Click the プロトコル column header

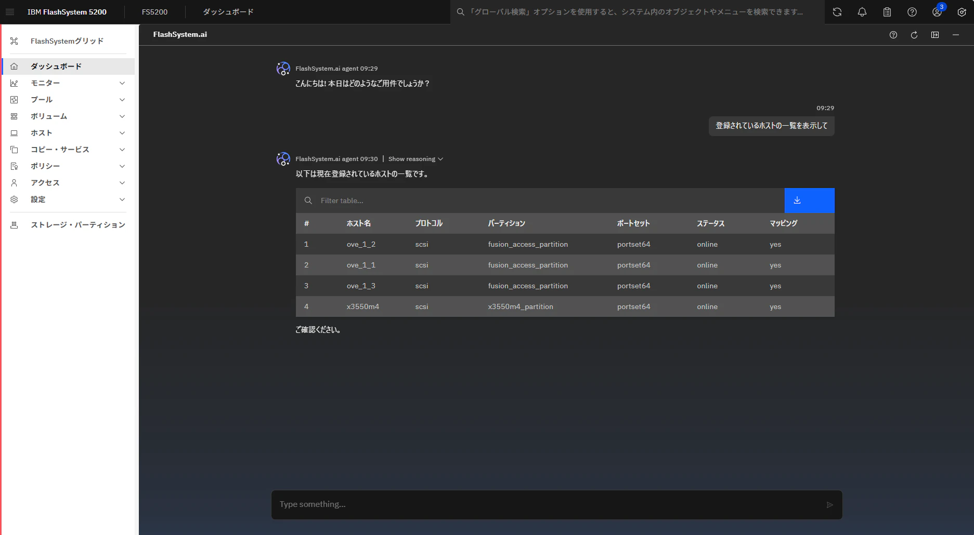point(429,223)
